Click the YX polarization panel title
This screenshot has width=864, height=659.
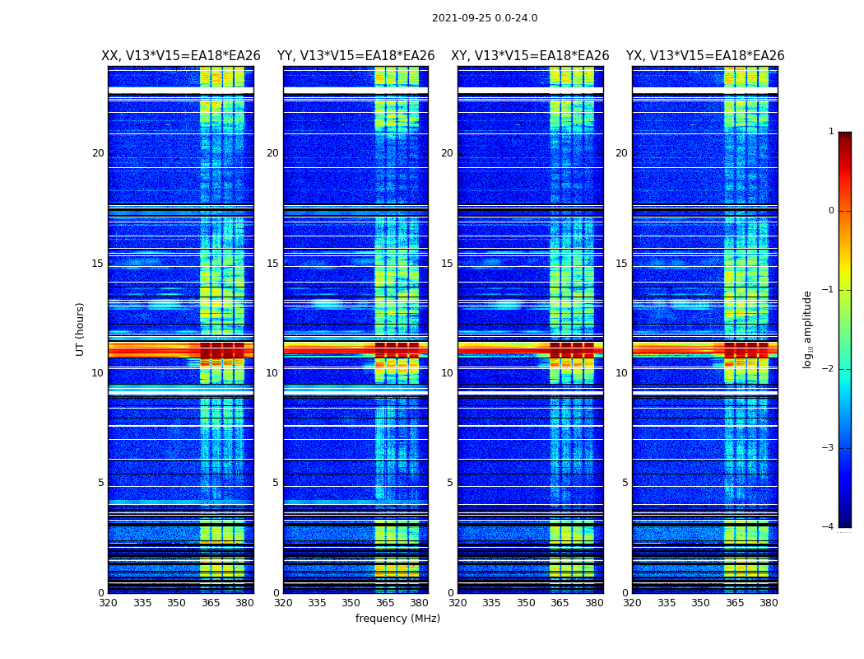point(704,56)
